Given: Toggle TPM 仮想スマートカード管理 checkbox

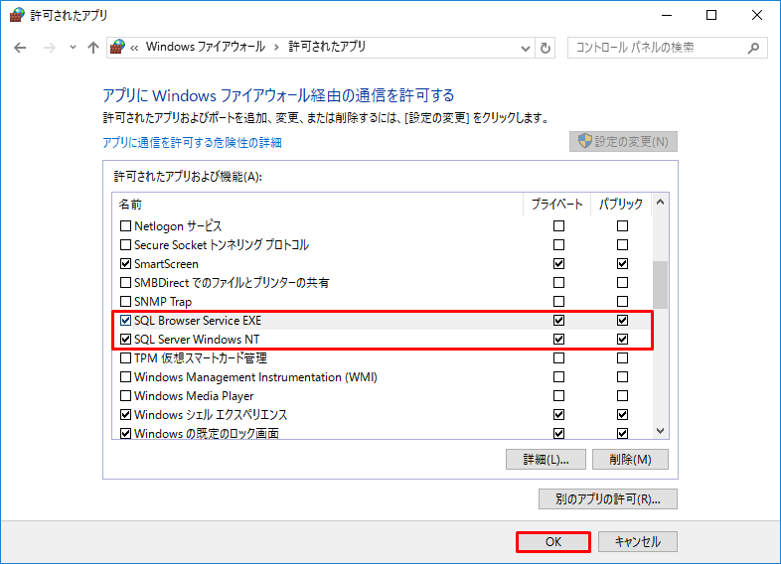Looking at the screenshot, I should coord(125,358).
